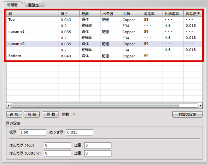
Task: Click the はんだ厚 (Bottom) input field
Action: pos(58,153)
